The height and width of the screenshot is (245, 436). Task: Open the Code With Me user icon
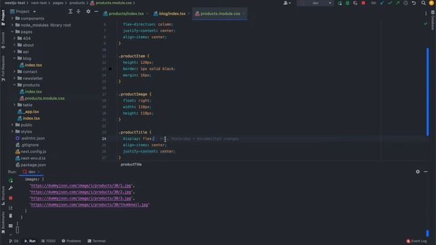(x=287, y=3)
